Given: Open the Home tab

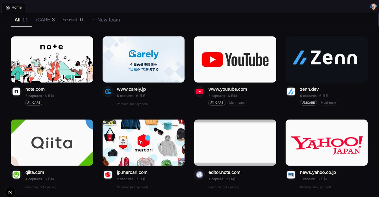Looking at the screenshot, I should point(14,7).
